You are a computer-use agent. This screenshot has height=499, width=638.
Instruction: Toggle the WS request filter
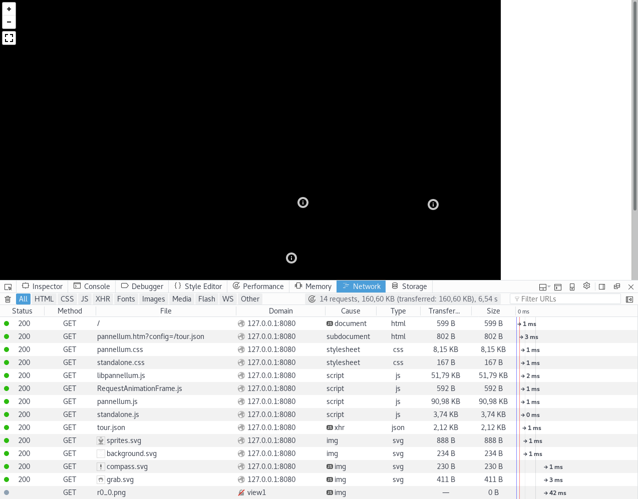click(228, 298)
